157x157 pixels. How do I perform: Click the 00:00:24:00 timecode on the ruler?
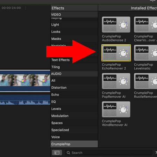click(11, 8)
